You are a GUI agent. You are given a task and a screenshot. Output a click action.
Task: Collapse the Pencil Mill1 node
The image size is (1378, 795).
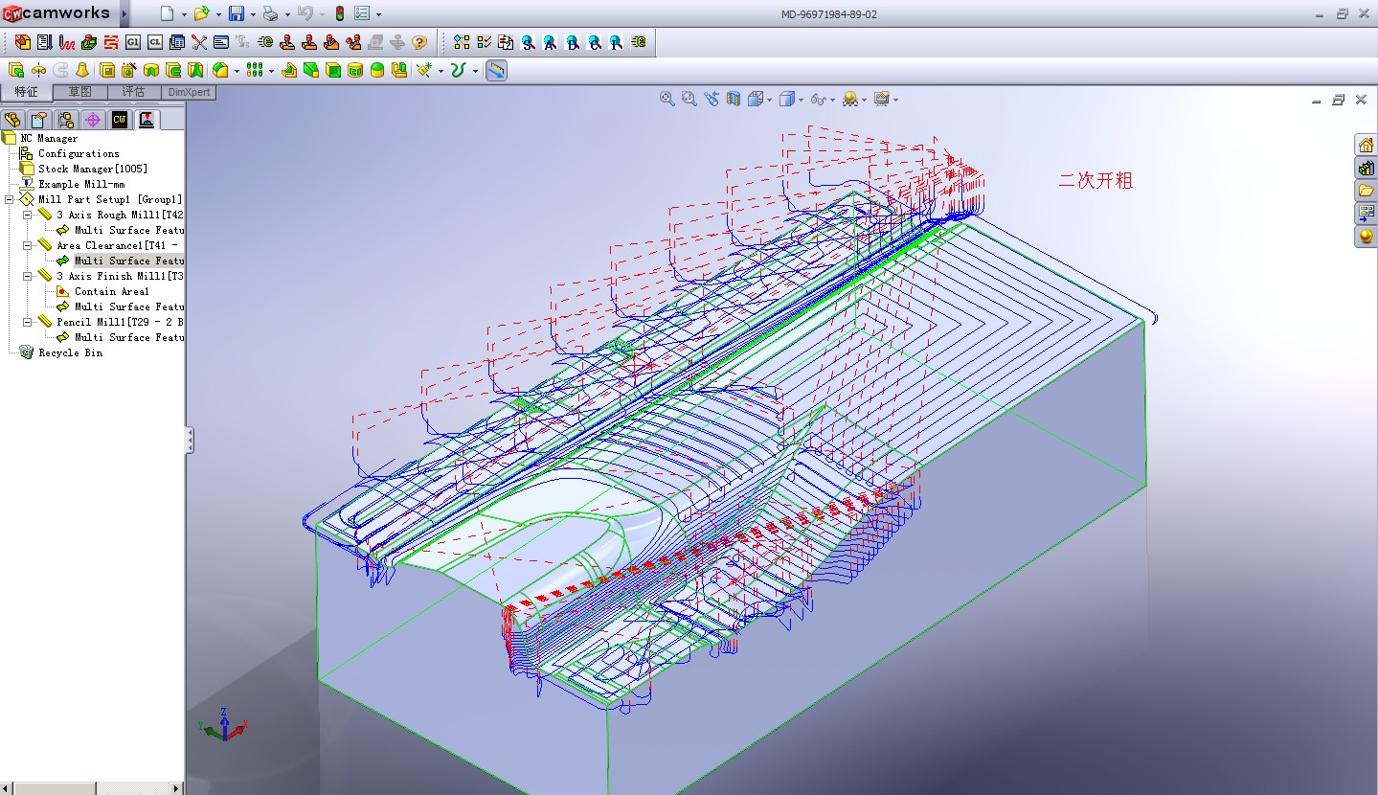click(27, 322)
